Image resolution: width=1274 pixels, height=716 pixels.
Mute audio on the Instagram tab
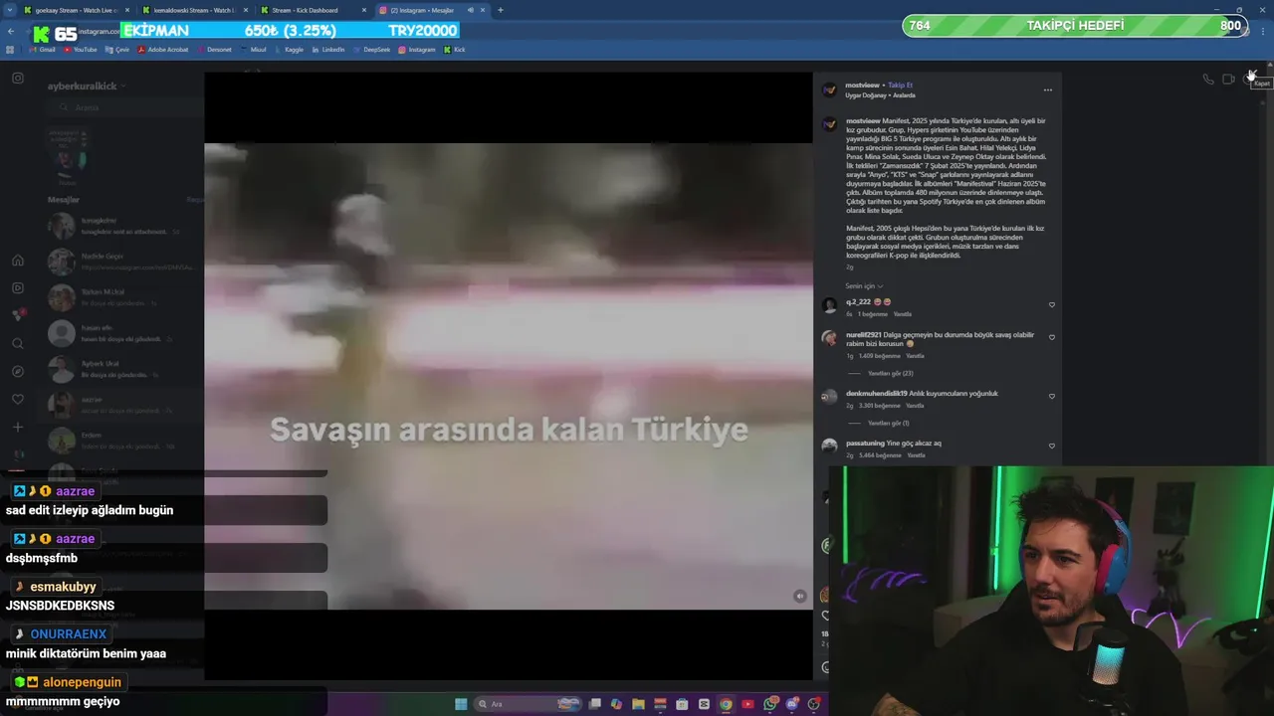click(471, 10)
